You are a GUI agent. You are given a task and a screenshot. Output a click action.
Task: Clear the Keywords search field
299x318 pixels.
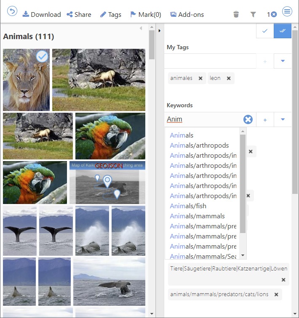[248, 119]
